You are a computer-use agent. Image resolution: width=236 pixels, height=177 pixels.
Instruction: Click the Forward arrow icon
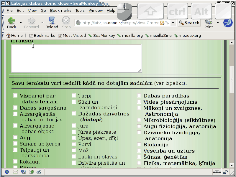pos(32,21)
